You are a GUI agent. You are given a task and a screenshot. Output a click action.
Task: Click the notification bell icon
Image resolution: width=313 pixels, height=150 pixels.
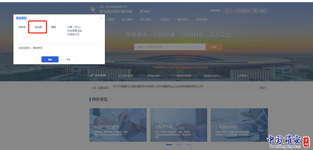[x=227, y=11]
